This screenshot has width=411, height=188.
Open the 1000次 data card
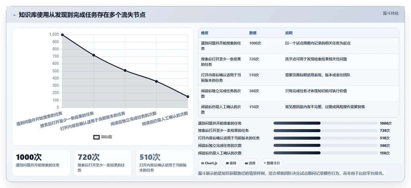41,162
